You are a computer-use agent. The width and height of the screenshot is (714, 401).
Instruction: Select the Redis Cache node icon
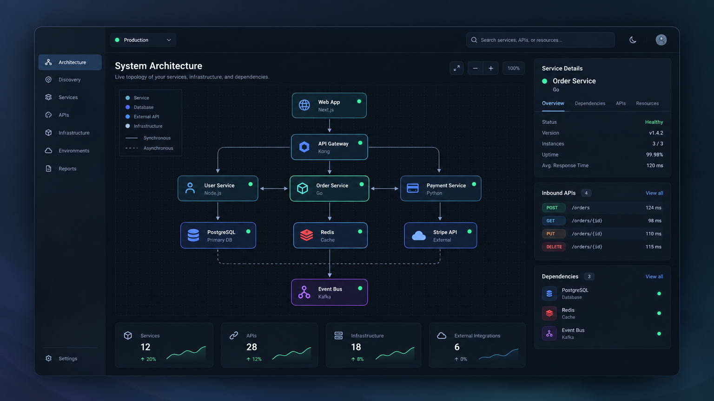(x=306, y=235)
